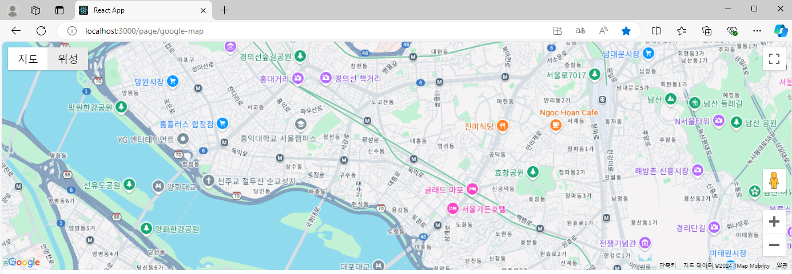Image resolution: width=792 pixels, height=274 pixels.
Task: Select the 해방촌 신흥시장 marker
Action: point(698,170)
